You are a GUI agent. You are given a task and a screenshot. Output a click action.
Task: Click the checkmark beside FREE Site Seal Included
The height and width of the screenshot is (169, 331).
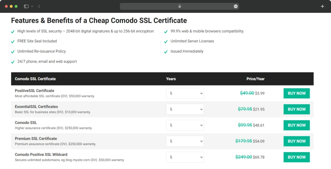click(13, 42)
